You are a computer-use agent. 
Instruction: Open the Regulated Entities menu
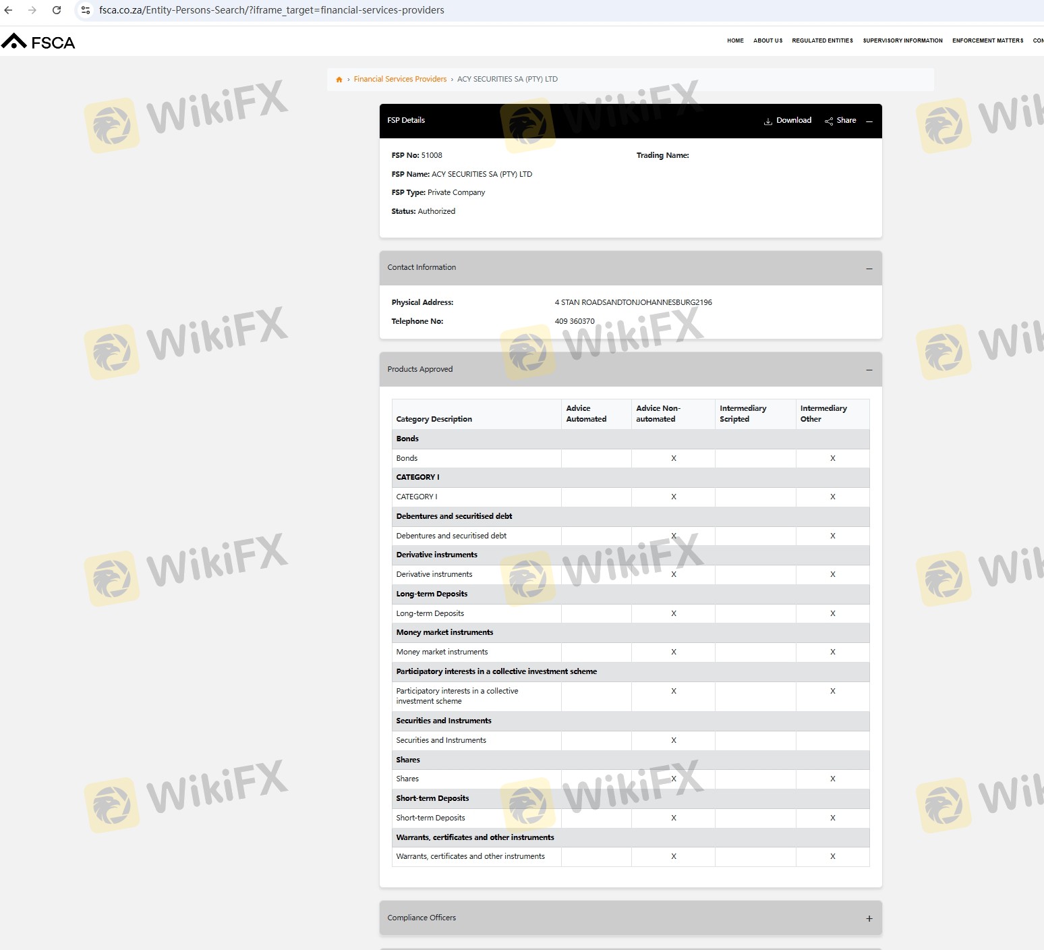[822, 40]
